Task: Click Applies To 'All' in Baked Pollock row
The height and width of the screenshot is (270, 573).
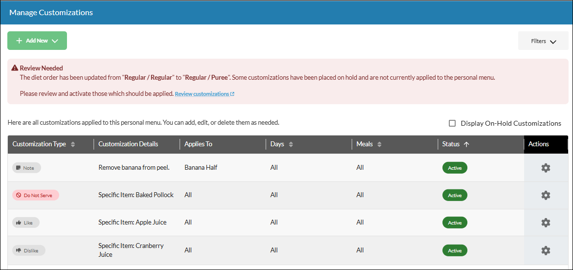Action: click(x=188, y=195)
